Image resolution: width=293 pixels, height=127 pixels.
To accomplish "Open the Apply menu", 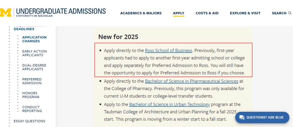I will click(x=179, y=13).
